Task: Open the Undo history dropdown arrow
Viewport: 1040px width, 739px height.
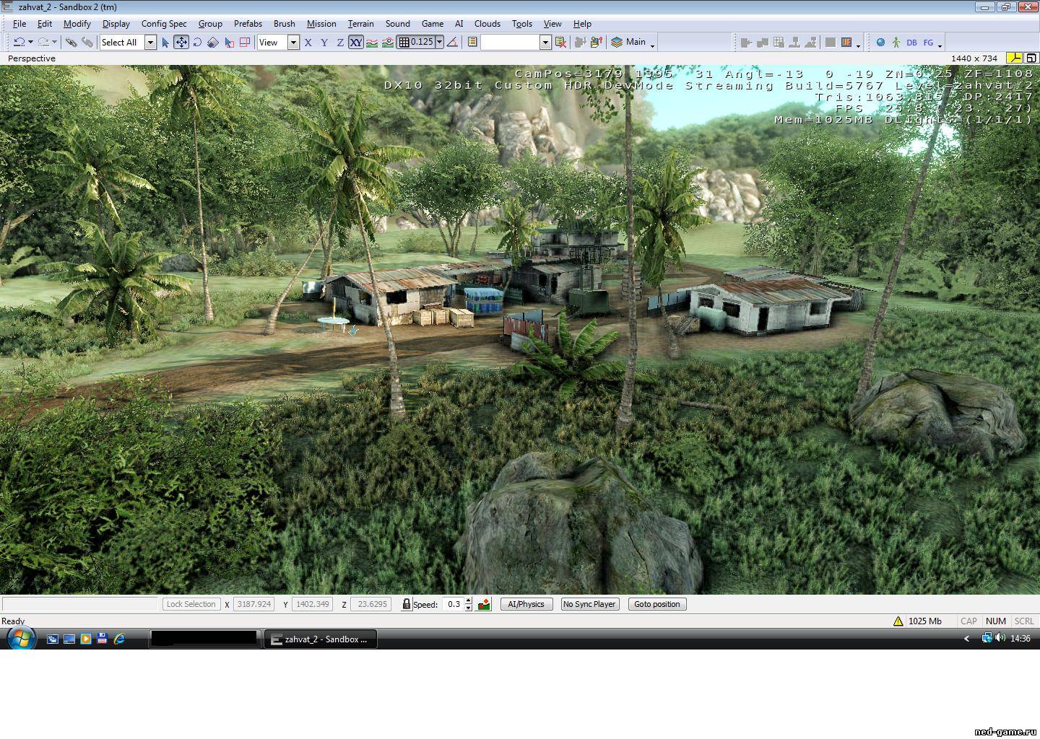Action: coord(30,43)
